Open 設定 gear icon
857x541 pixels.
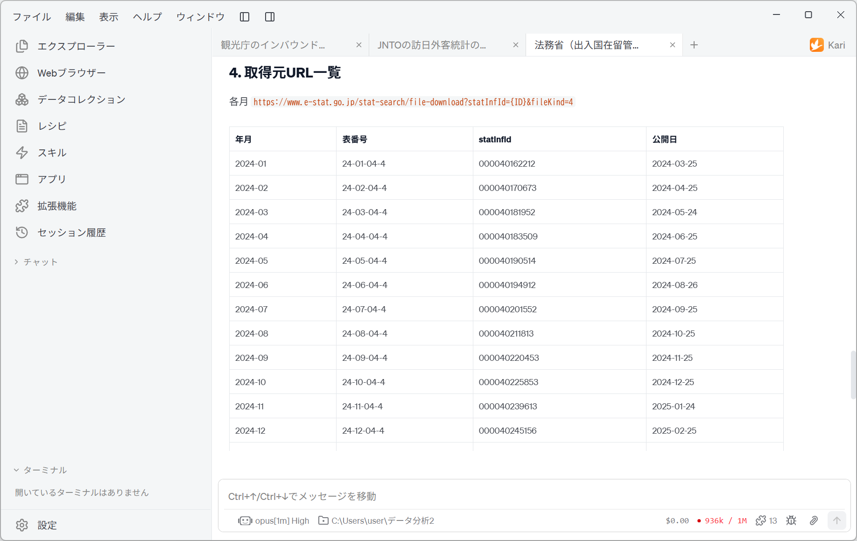point(22,525)
